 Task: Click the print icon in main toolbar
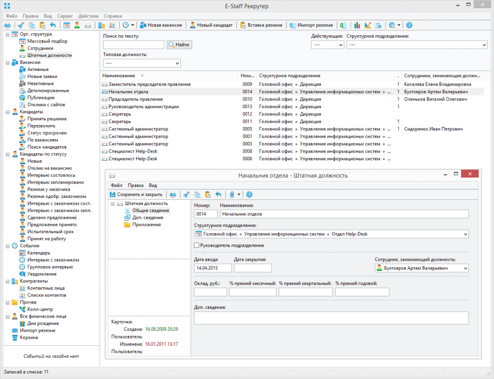click(8, 25)
